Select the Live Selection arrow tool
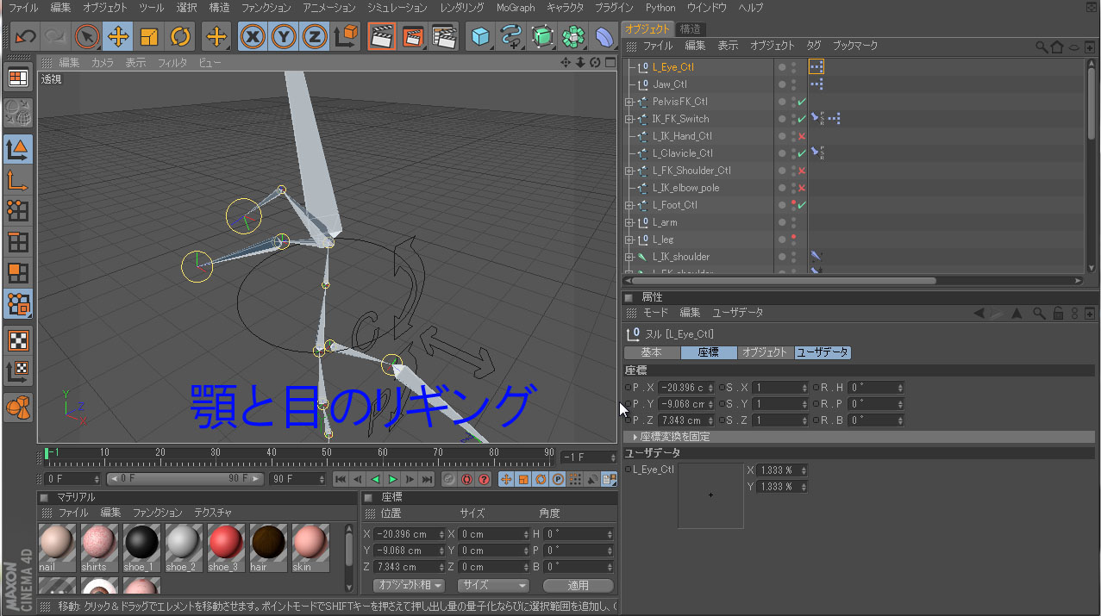The image size is (1101, 616). pyautogui.click(x=86, y=37)
